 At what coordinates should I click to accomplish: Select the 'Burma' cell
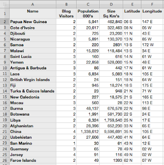[x=33, y=108]
